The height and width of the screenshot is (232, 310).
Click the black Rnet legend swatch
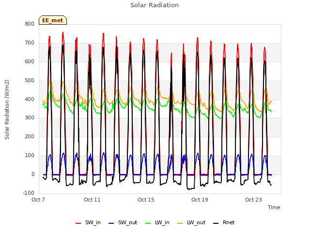click(216, 223)
